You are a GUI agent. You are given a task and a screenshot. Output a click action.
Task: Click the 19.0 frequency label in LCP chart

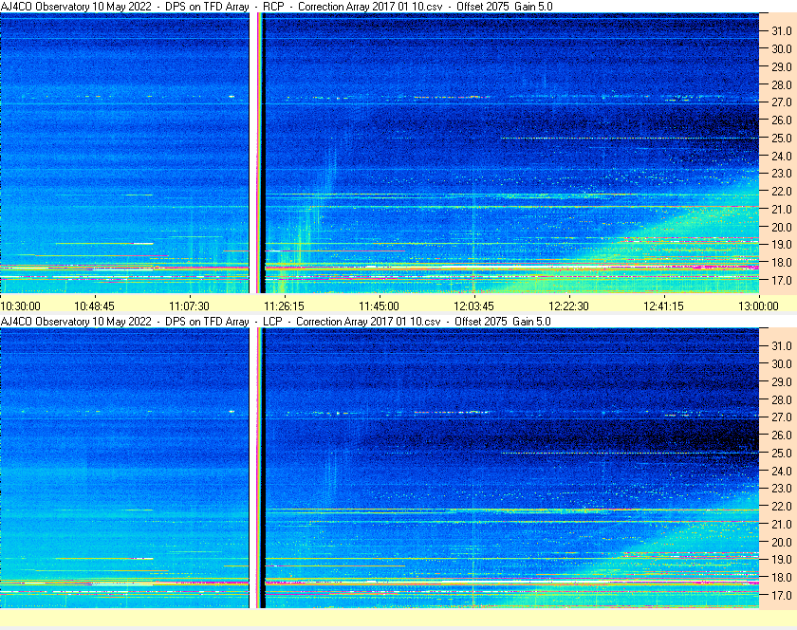point(782,560)
